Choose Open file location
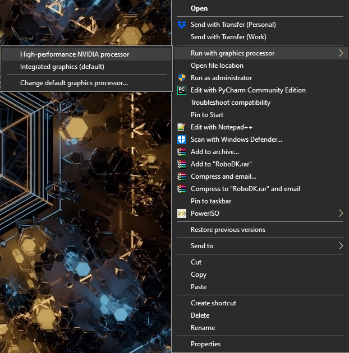The image size is (349, 353). pos(217,66)
